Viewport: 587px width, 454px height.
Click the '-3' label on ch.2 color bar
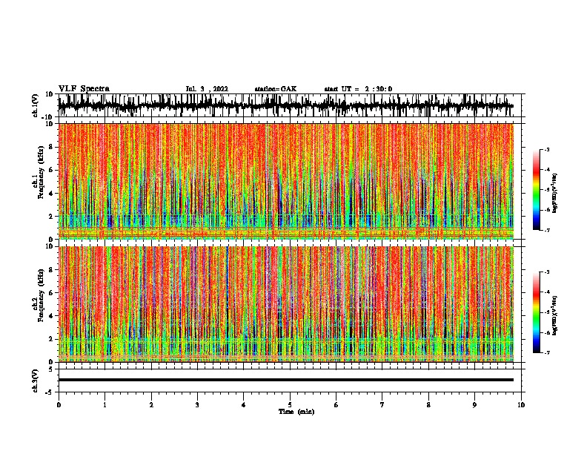547,272
